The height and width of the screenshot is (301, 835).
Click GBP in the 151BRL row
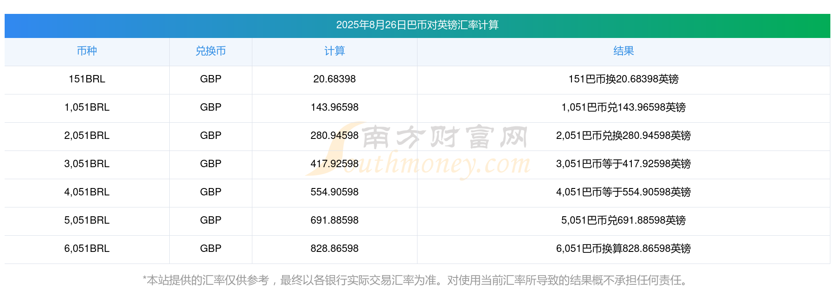211,79
